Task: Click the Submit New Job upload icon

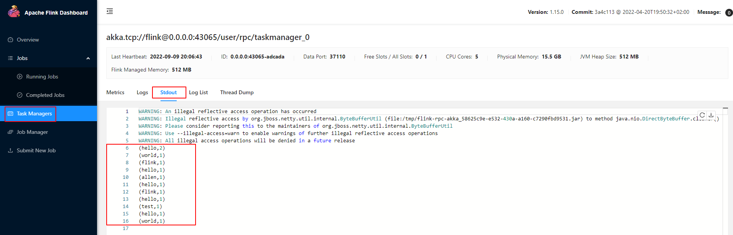Action: (x=10, y=150)
